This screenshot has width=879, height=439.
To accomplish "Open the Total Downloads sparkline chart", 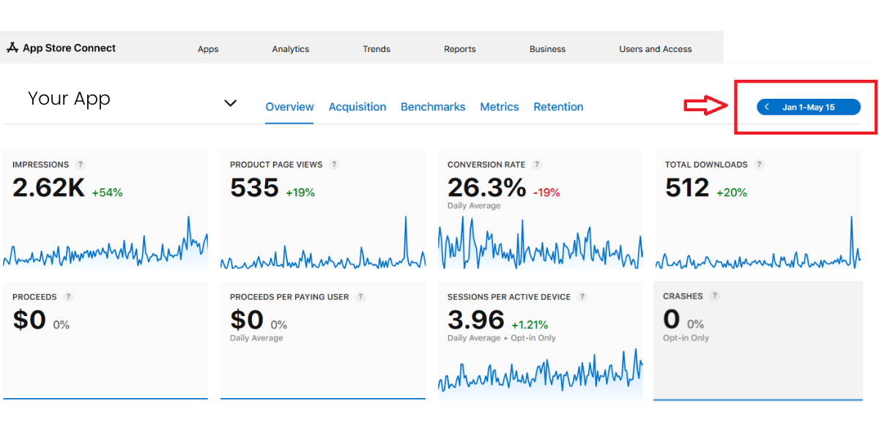I will click(758, 242).
